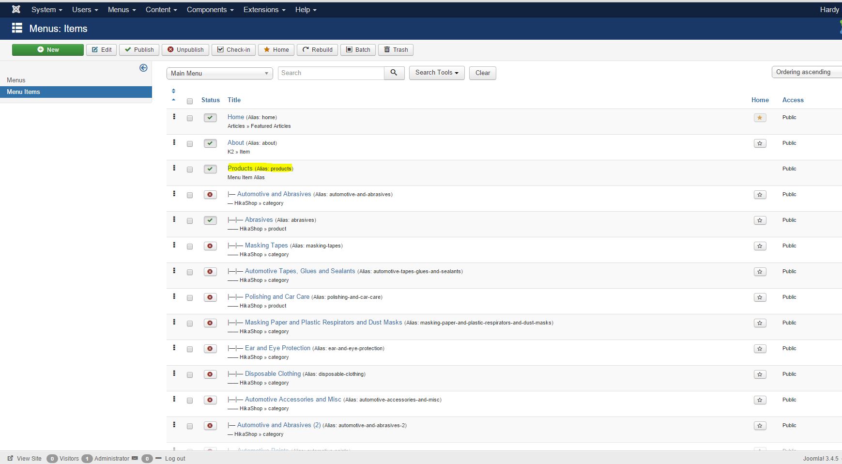Set Abrasives as home with star icon
The width and height of the screenshot is (842, 464).
click(x=760, y=220)
